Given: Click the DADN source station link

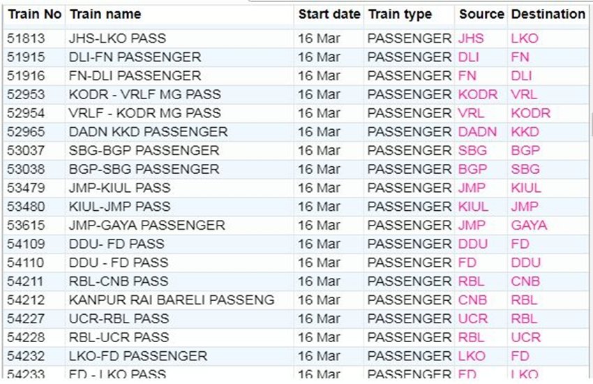Looking at the screenshot, I should [478, 132].
